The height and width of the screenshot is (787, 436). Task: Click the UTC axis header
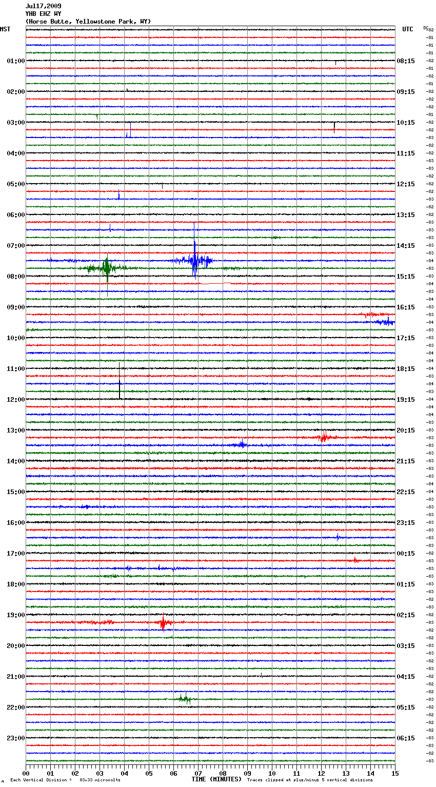coord(408,29)
